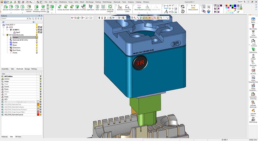
Task: Select the Extrude tool
Action: point(5,8)
